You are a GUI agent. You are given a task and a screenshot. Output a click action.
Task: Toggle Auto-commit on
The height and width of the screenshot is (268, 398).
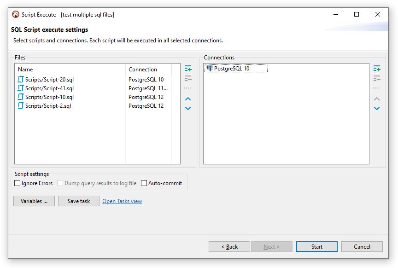point(144,183)
